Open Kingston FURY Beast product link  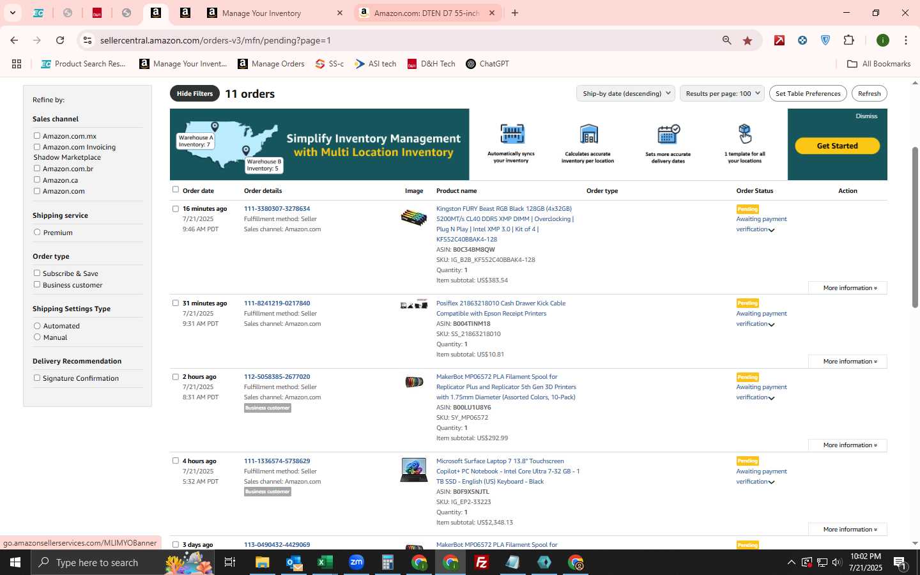(x=505, y=224)
